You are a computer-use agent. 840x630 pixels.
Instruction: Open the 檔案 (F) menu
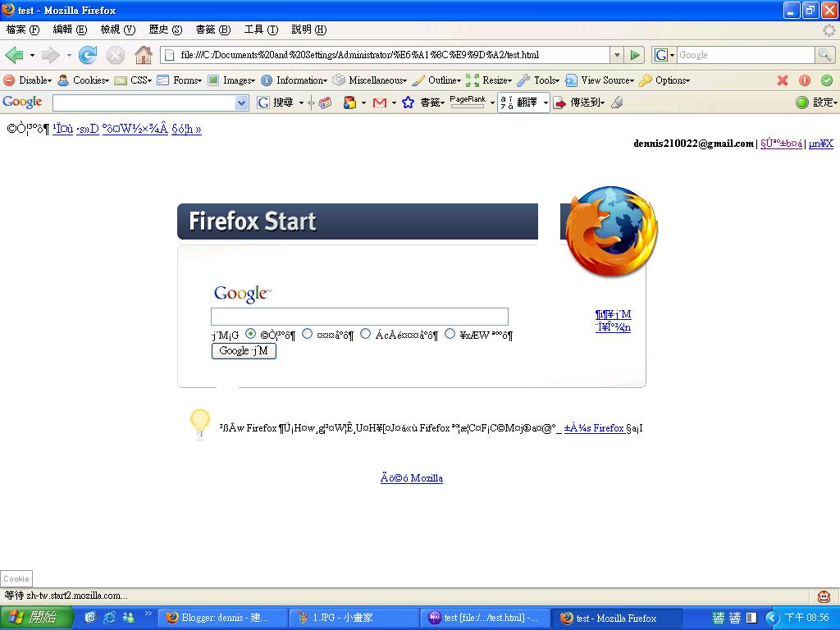(x=22, y=30)
